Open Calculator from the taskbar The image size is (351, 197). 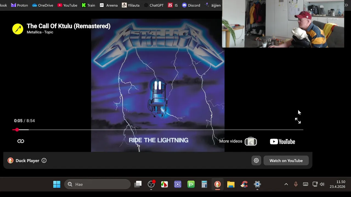coord(204,184)
